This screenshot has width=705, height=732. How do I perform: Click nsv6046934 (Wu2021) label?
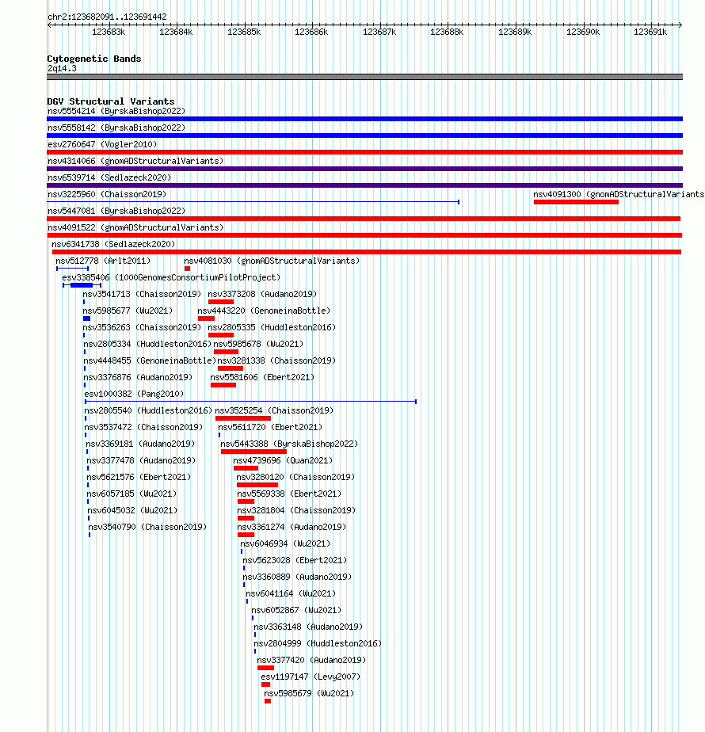[x=285, y=544]
